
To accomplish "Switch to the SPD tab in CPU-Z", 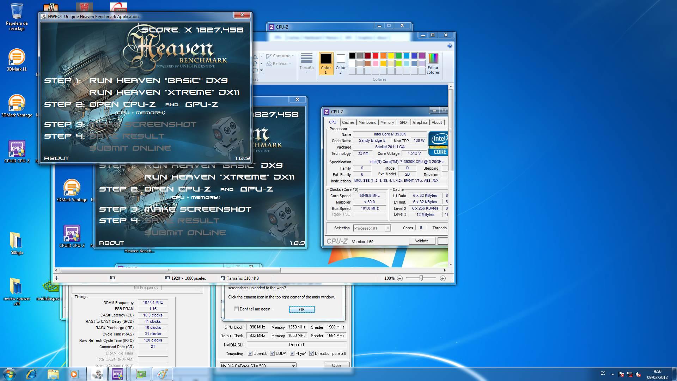I will click(403, 122).
